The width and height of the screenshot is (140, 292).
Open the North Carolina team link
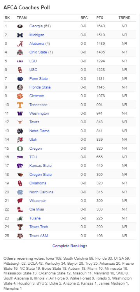click(41, 192)
